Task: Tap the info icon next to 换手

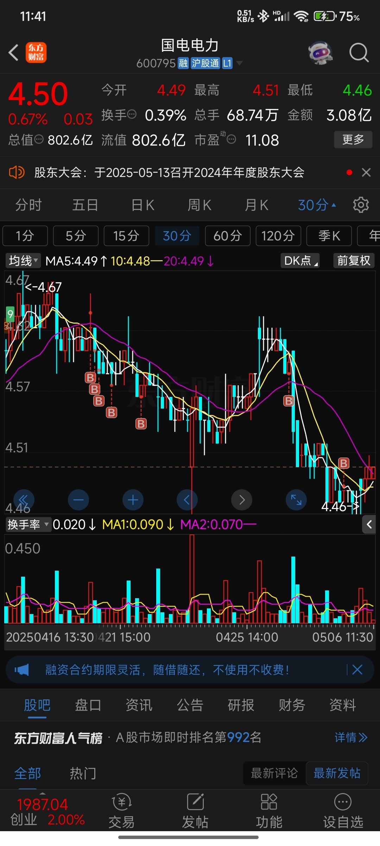Action: click(x=132, y=114)
